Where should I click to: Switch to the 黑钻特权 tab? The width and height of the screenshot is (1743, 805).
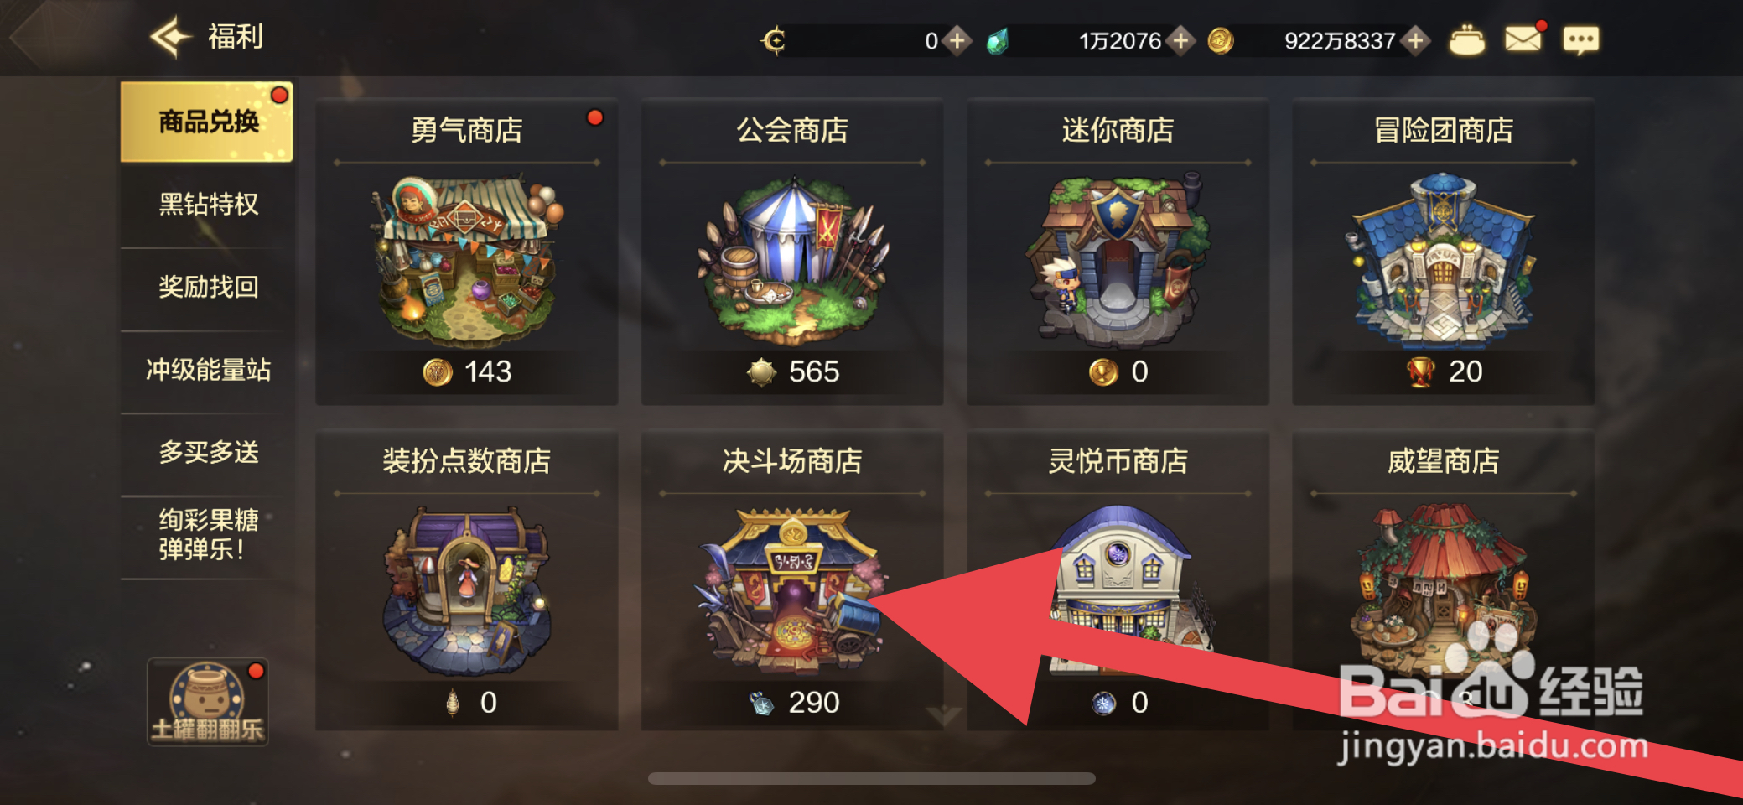point(208,204)
